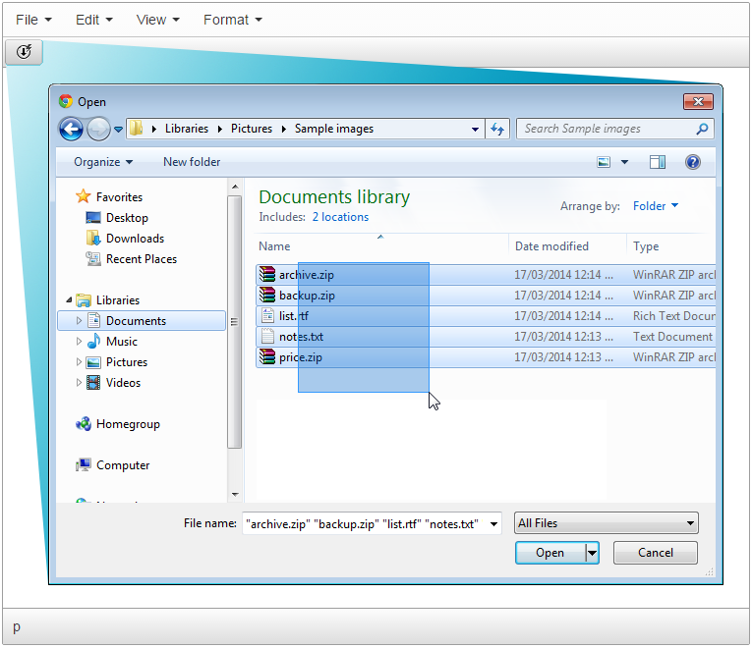Click the refresh button beside address bar
The width and height of the screenshot is (752, 648).
(497, 129)
